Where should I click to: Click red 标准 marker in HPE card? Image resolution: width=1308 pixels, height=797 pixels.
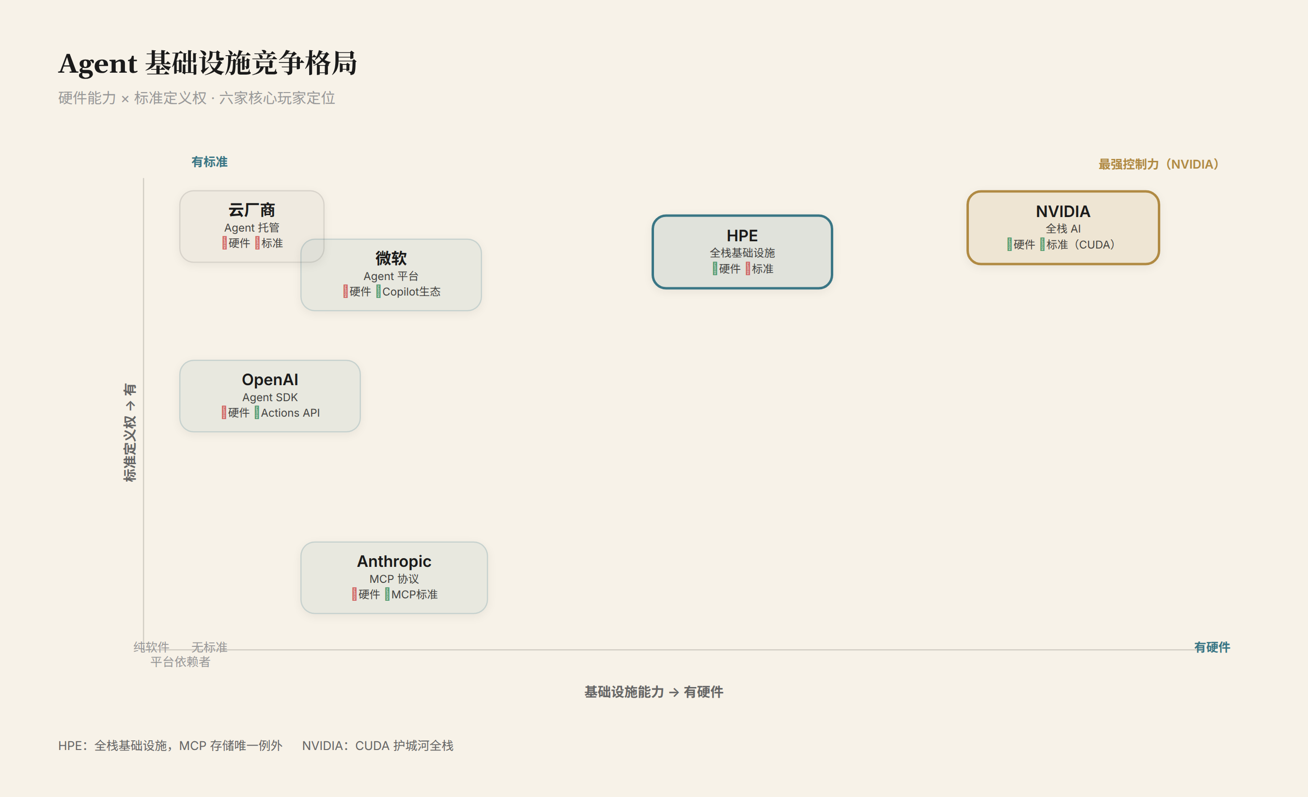(x=748, y=269)
